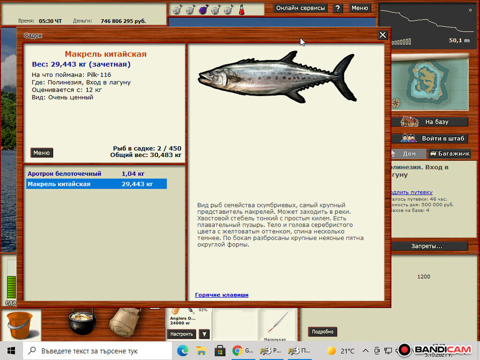Open the Меню button in fish panel
The width and height of the screenshot is (480, 360).
point(41,153)
